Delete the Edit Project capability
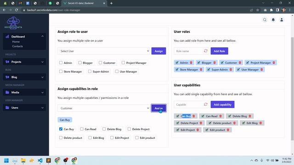Screen dimensions: 294x165 [198, 130]
